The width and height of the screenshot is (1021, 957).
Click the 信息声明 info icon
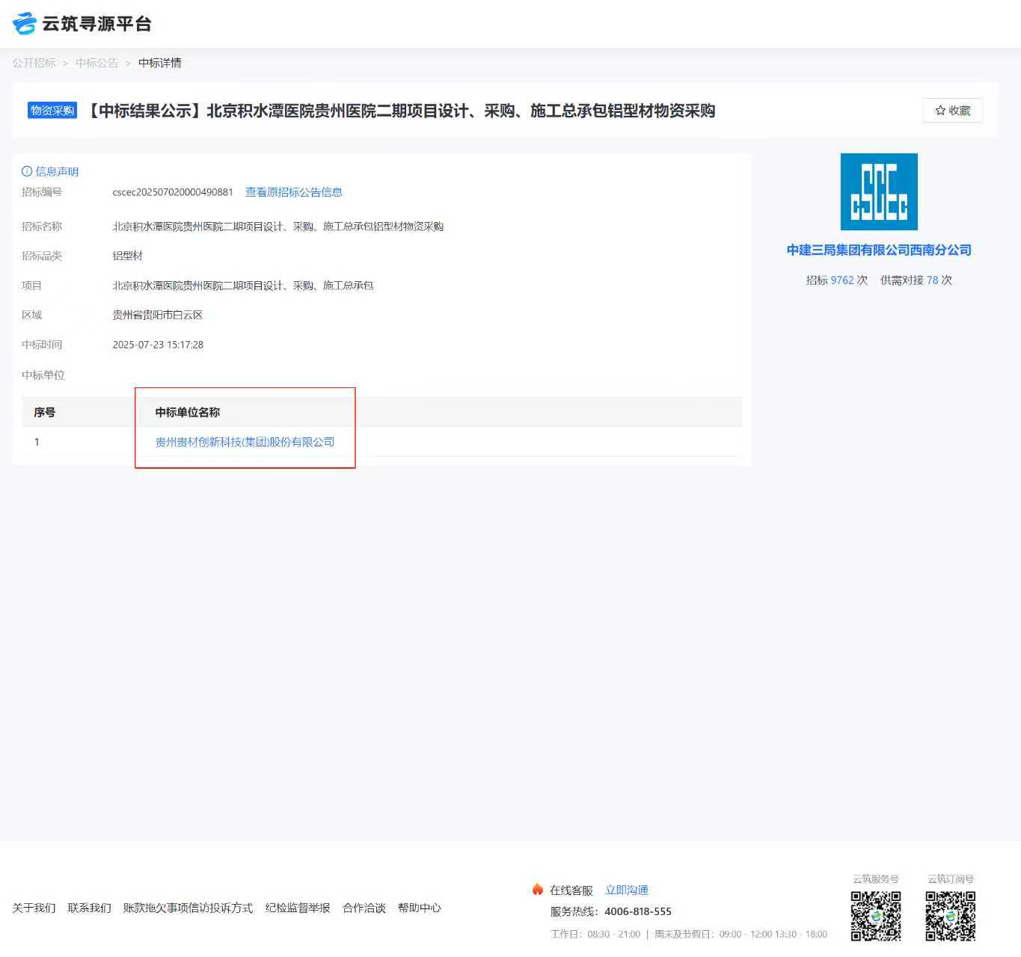click(27, 171)
